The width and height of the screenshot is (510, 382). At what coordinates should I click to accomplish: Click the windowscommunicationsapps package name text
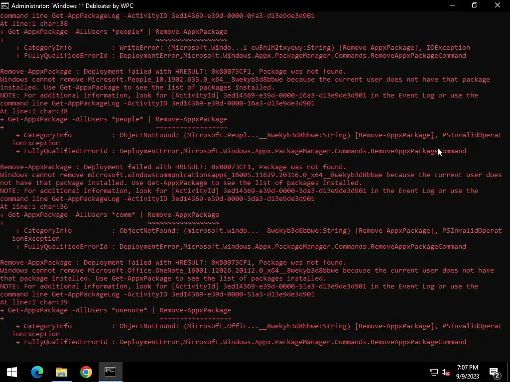point(235,175)
